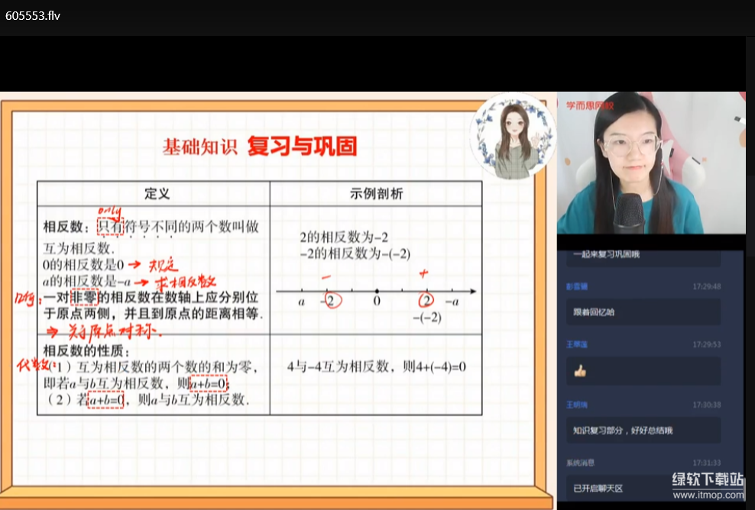The image size is (755, 510).
Task: Click the dashed-boxed word '只有'
Action: (111, 226)
